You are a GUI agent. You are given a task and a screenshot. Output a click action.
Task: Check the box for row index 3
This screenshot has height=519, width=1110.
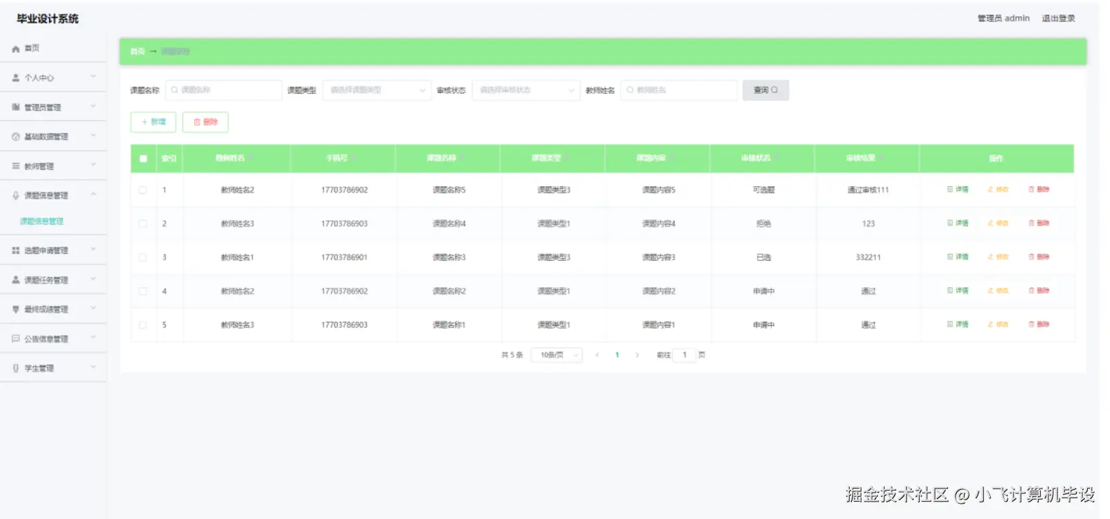[143, 257]
